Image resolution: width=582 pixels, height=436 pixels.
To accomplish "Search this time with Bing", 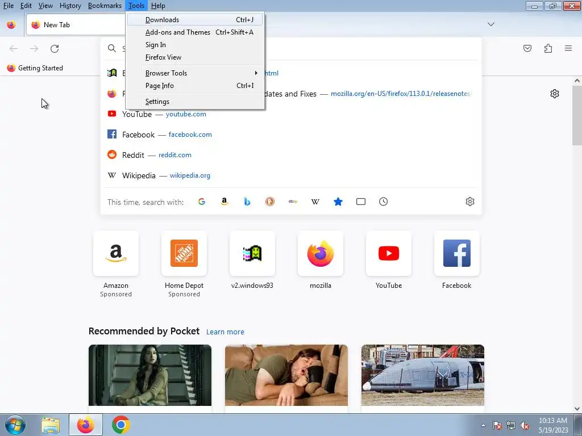I will tap(247, 202).
